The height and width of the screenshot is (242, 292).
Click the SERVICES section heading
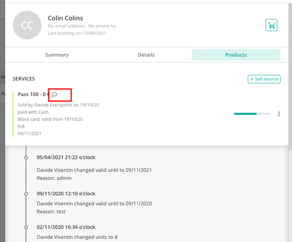(x=24, y=79)
